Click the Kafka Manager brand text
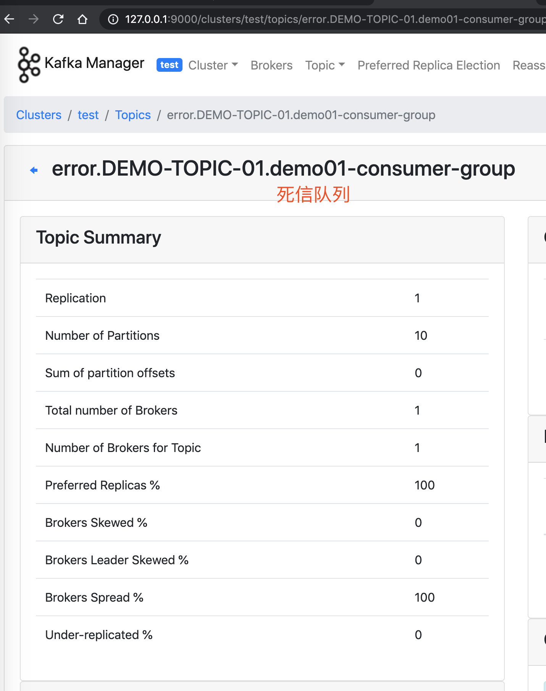 [94, 63]
